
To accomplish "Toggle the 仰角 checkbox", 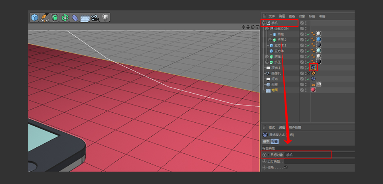I will pos(286,168).
